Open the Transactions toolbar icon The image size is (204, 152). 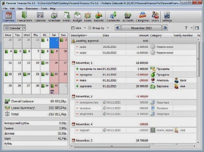click(x=24, y=17)
